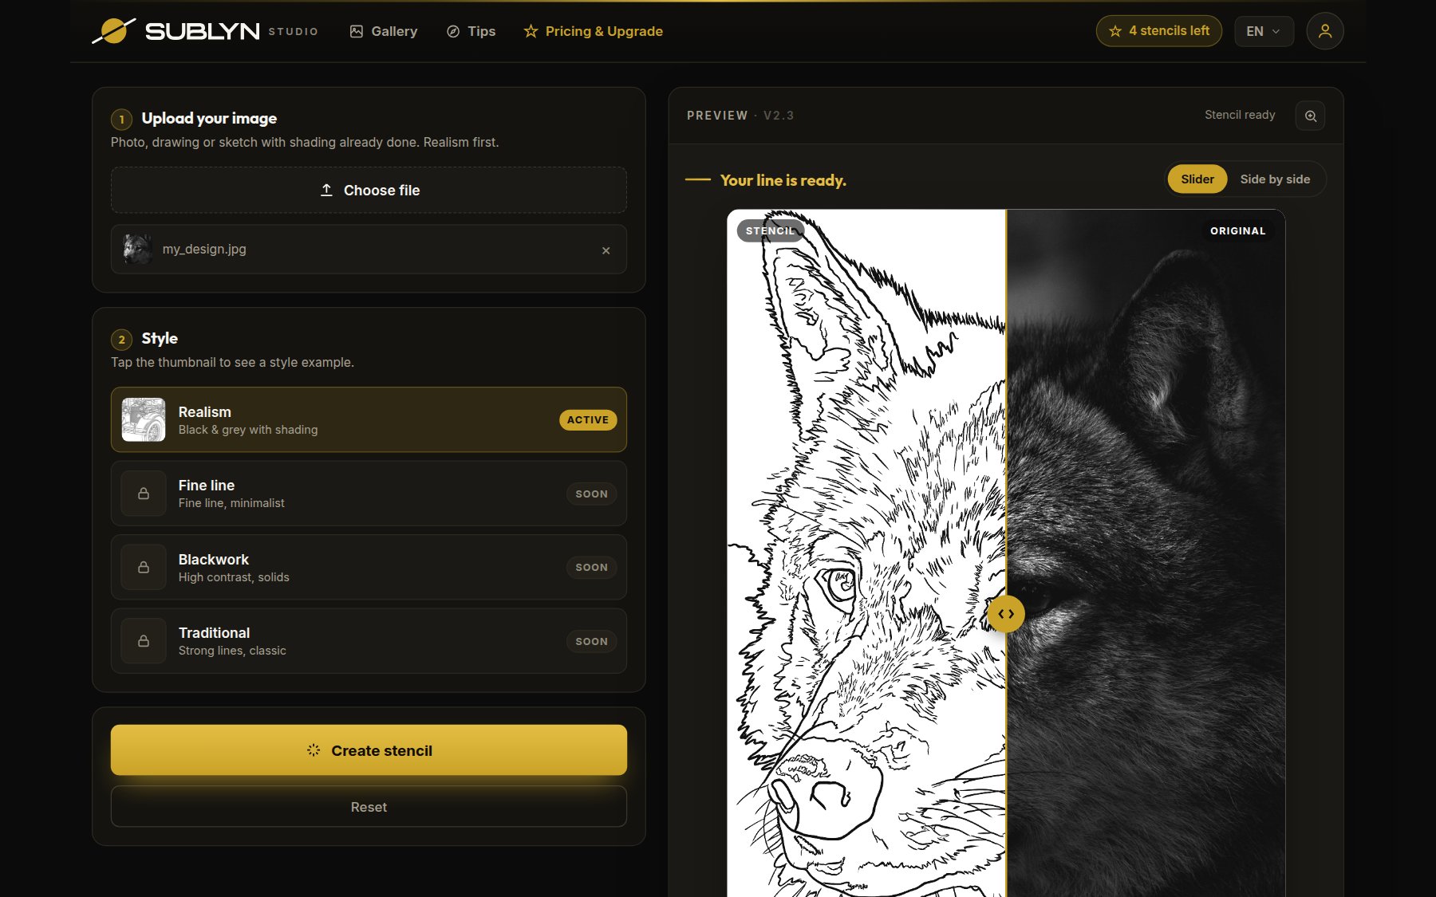Viewport: 1436px width, 897px height.
Task: Select the Traditional style option
Action: tap(369, 641)
